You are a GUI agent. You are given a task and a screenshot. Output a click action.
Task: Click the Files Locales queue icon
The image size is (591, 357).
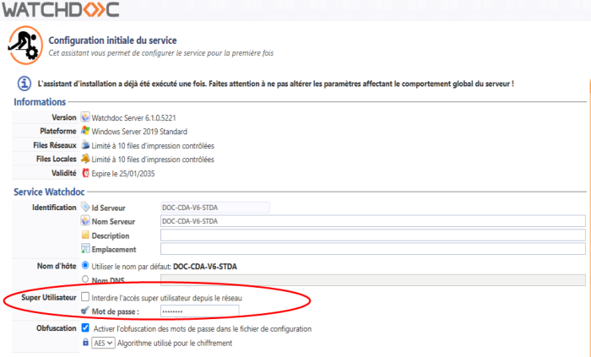(x=85, y=159)
